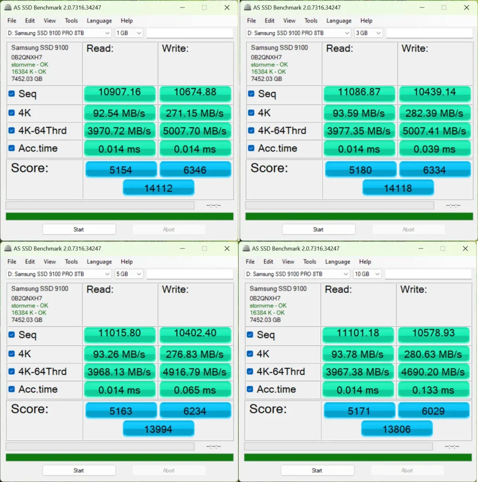Click total score 13994
478x482 pixels.
coord(158,429)
